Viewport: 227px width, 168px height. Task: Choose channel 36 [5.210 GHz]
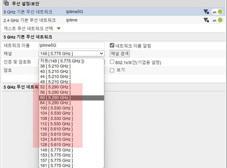55,66
